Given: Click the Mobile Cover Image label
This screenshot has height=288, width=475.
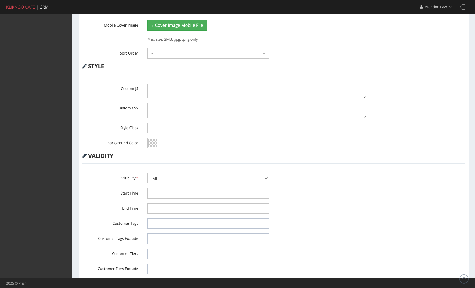Looking at the screenshot, I should click(121, 25).
